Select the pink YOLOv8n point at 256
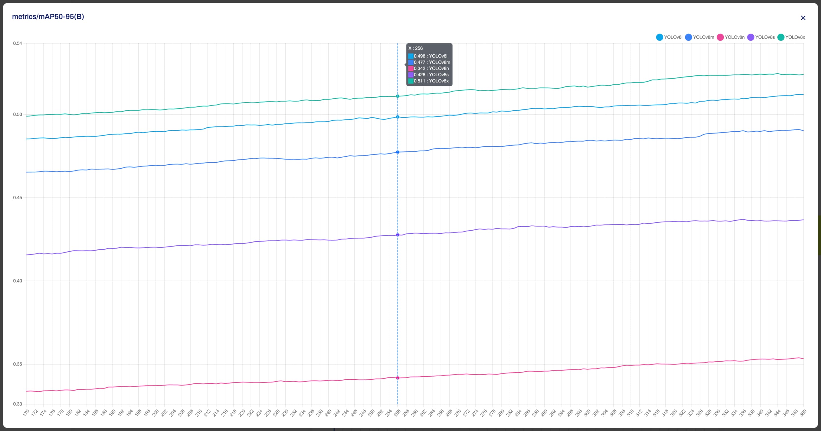 pos(397,378)
